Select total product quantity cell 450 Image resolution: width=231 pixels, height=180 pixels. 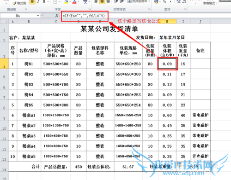[79, 167]
